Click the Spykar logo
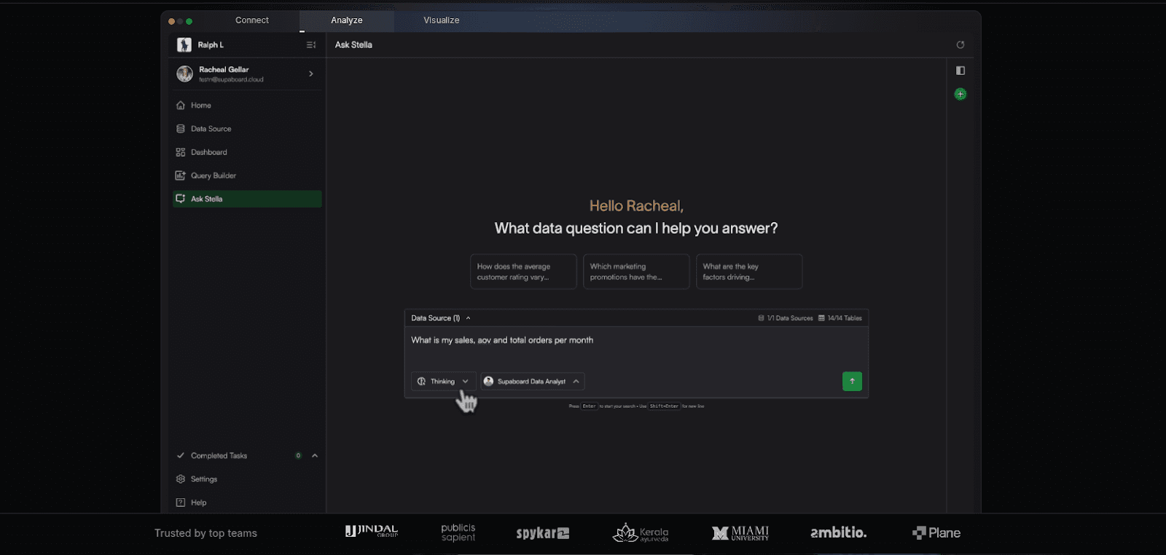This screenshot has height=555, width=1166. tap(543, 533)
